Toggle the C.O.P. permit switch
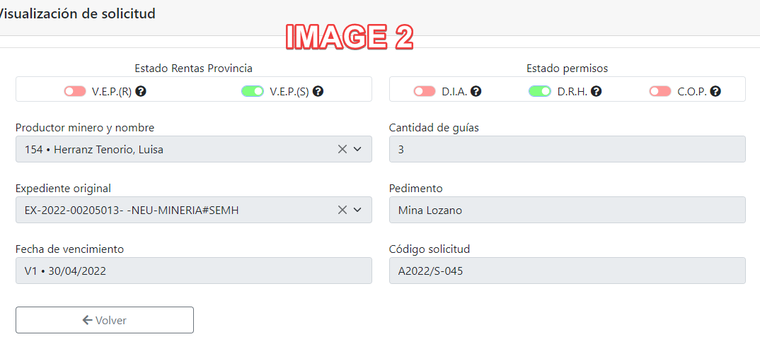 [x=660, y=91]
